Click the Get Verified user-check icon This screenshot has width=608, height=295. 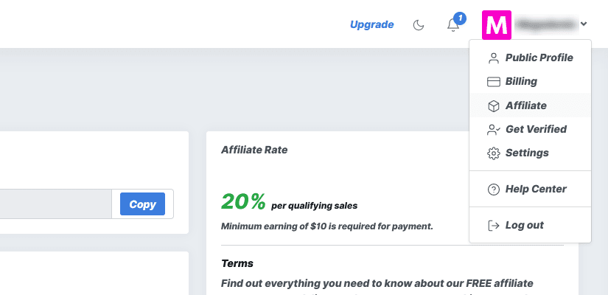coord(494,130)
